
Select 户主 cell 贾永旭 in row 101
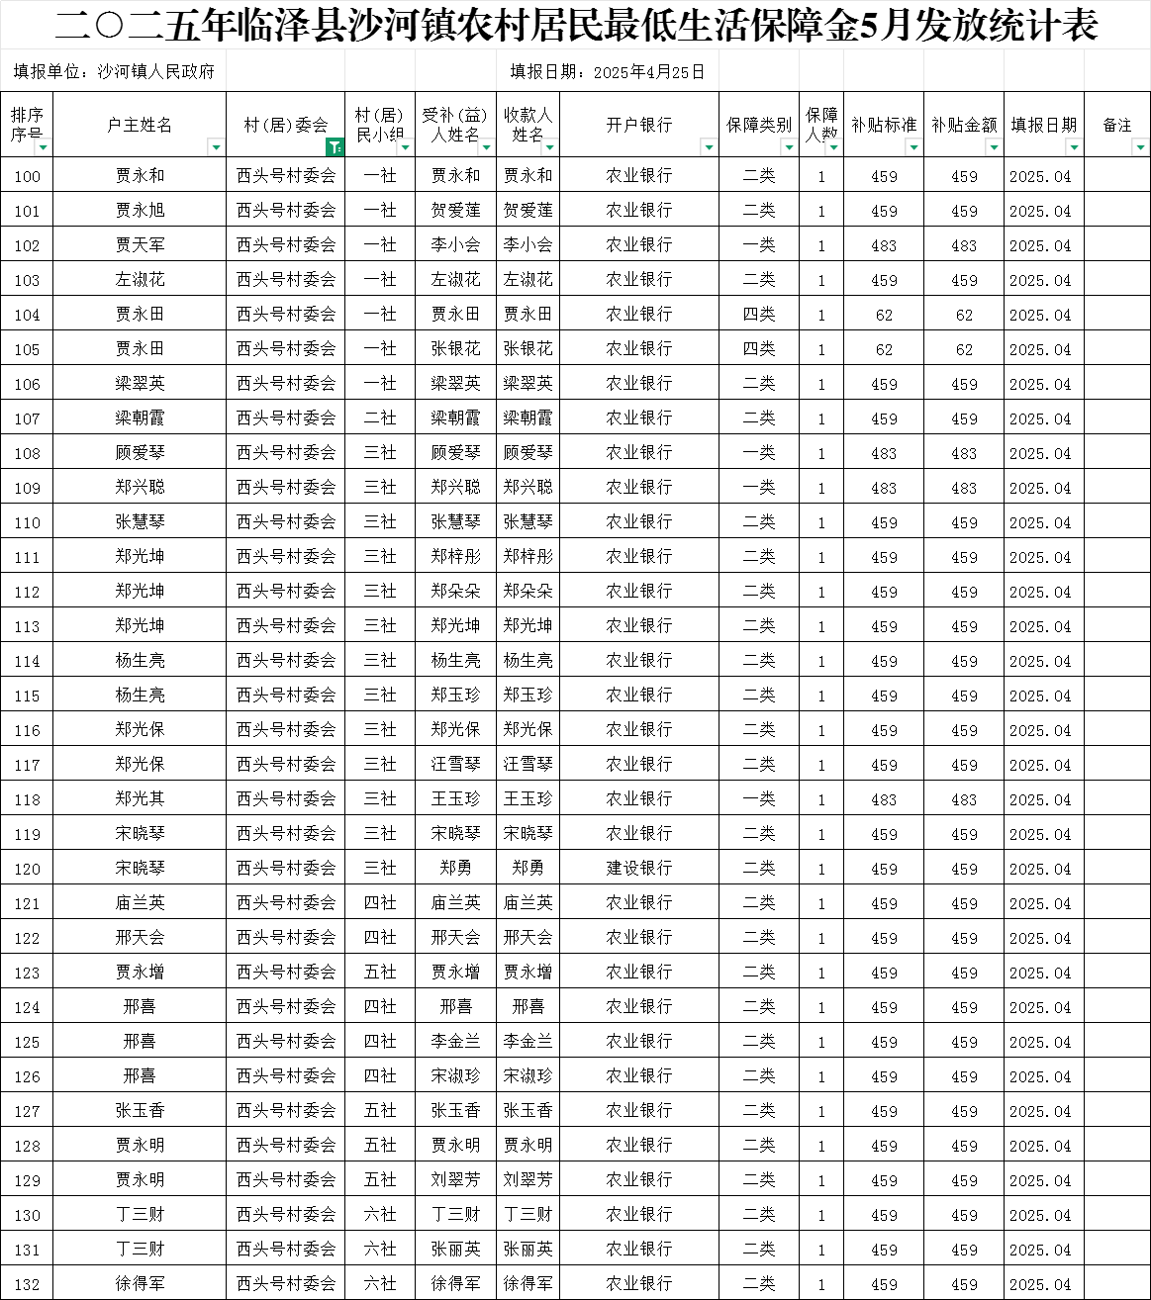(140, 211)
